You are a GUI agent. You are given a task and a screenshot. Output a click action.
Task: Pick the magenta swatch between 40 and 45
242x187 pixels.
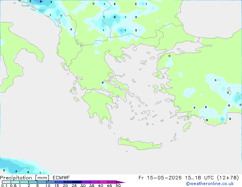point(103,182)
